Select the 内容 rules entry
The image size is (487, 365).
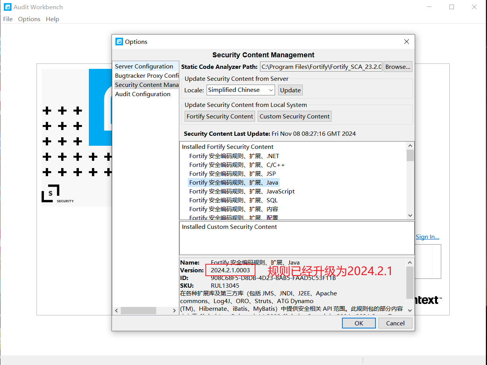pyautogui.click(x=233, y=209)
